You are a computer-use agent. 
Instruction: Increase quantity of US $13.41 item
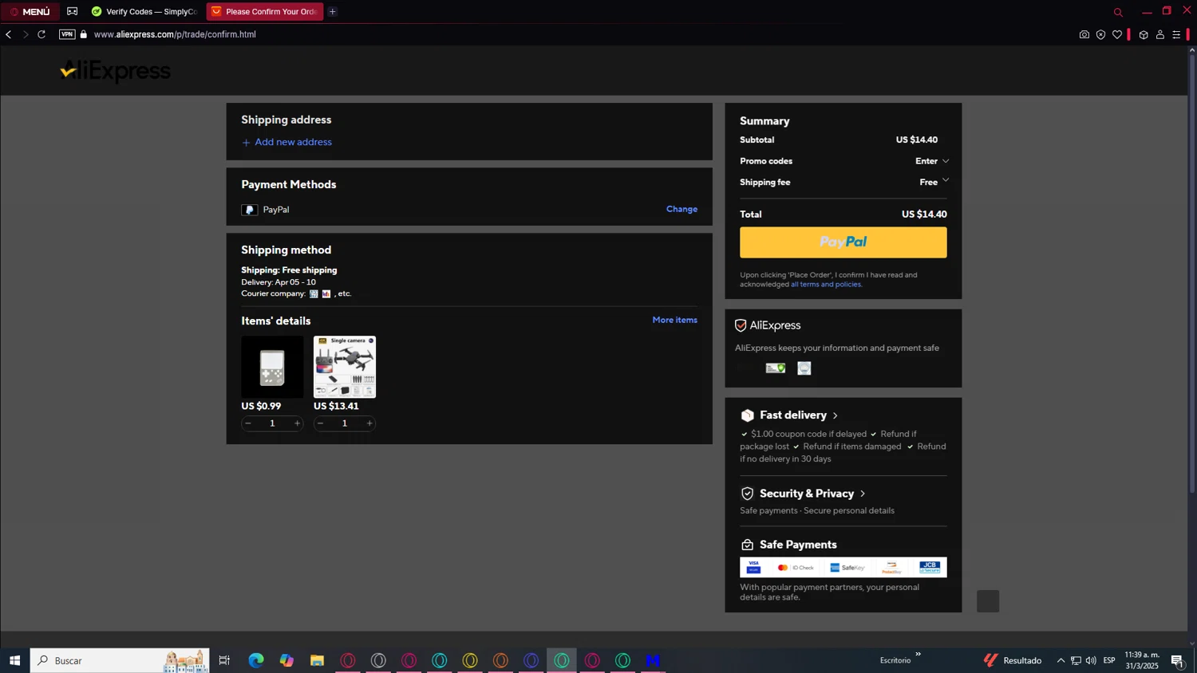tap(369, 423)
